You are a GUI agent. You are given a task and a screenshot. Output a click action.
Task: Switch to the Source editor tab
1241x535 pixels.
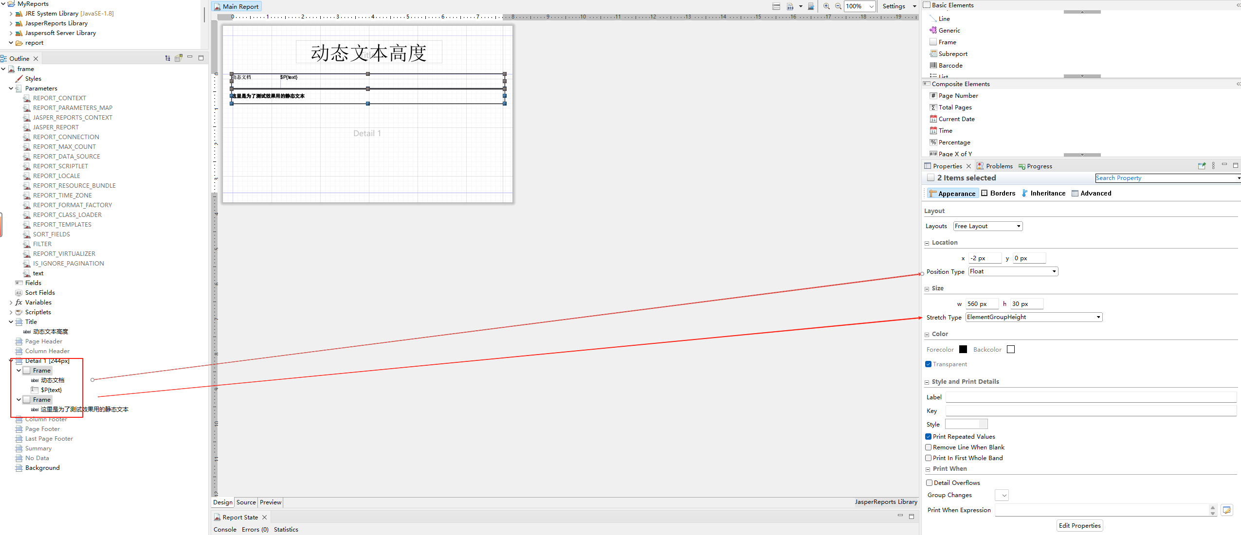pyautogui.click(x=246, y=502)
